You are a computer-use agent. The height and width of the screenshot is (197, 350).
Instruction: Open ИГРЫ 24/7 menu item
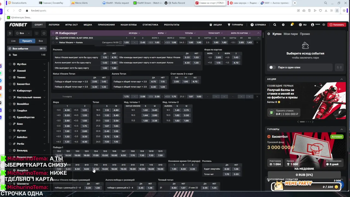point(71,25)
